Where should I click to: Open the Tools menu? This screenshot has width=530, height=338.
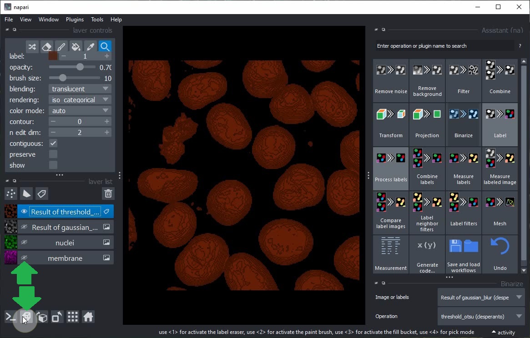(97, 20)
